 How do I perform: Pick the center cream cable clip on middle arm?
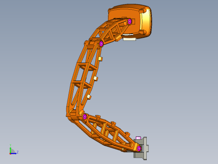96,78
